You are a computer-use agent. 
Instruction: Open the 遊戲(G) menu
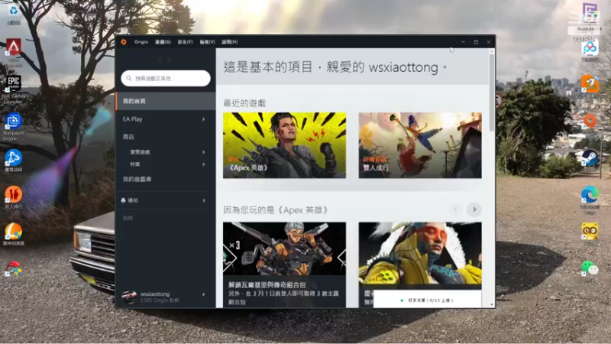click(163, 42)
